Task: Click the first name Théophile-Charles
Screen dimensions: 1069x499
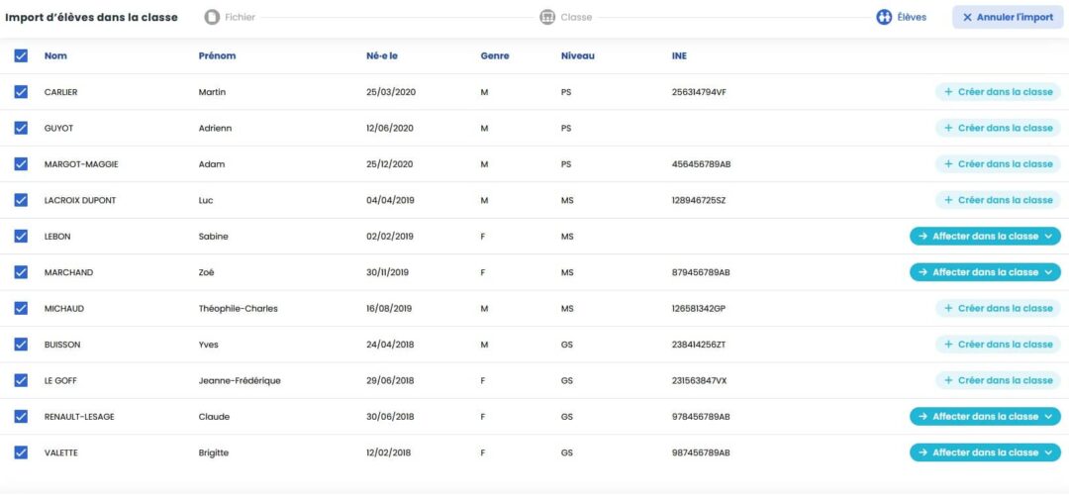Action: (238, 309)
